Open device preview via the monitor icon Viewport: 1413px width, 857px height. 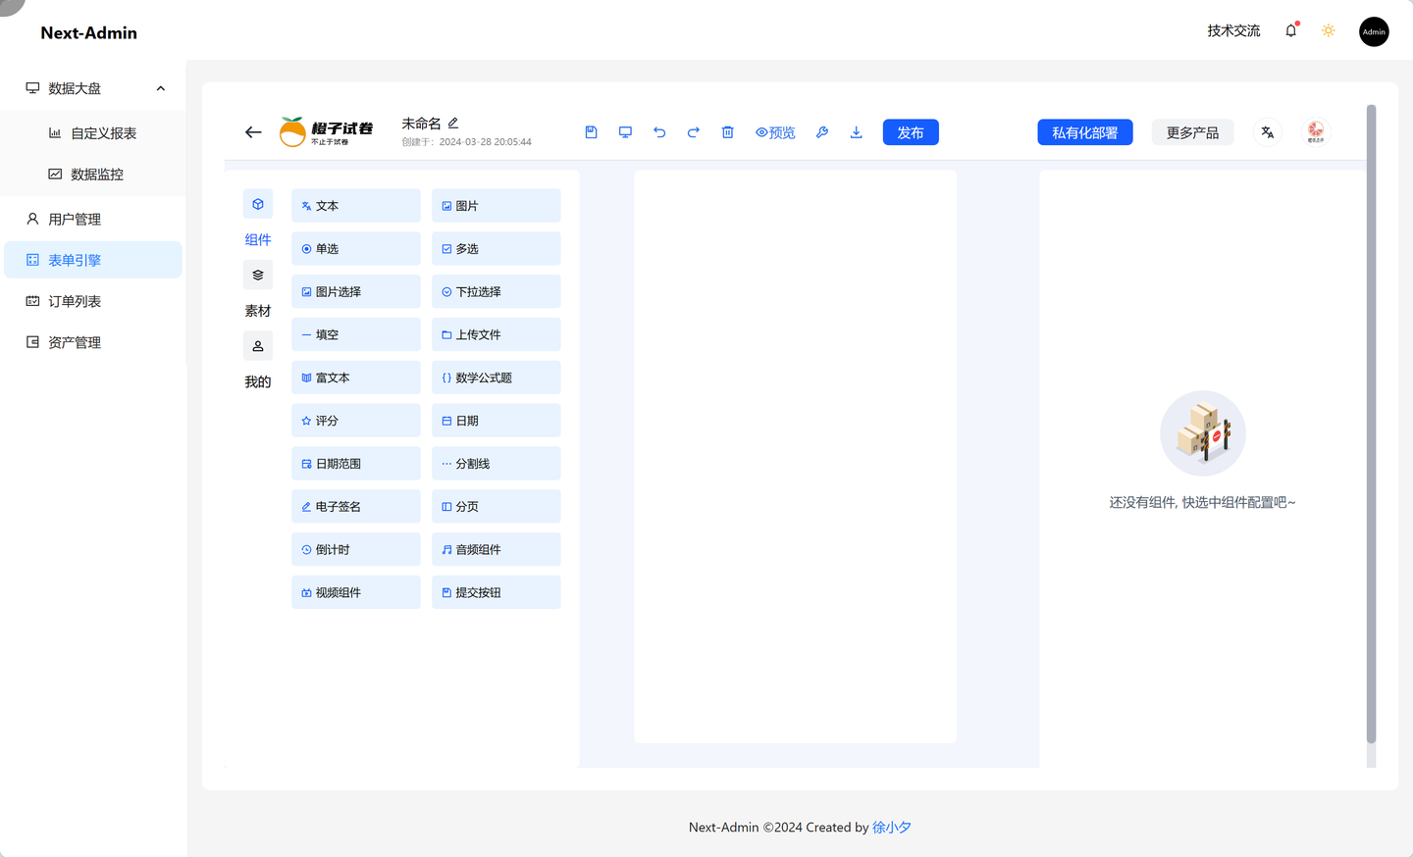tap(625, 131)
